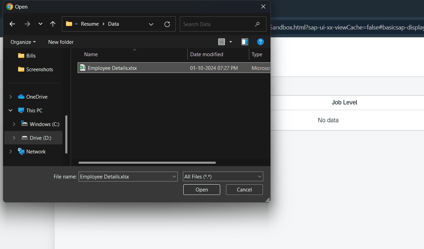The image size is (424, 249).
Task: Navigate back using the back arrow
Action: pyautogui.click(x=12, y=24)
